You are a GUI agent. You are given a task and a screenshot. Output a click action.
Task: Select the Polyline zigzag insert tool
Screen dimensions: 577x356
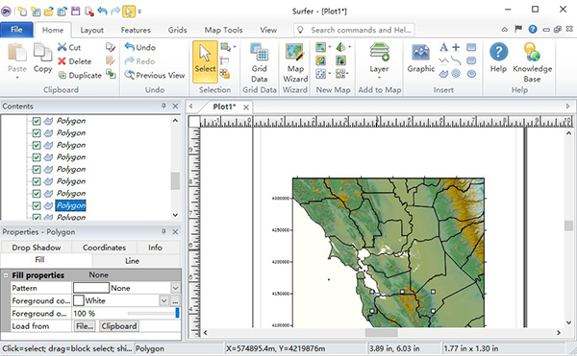pos(443,60)
